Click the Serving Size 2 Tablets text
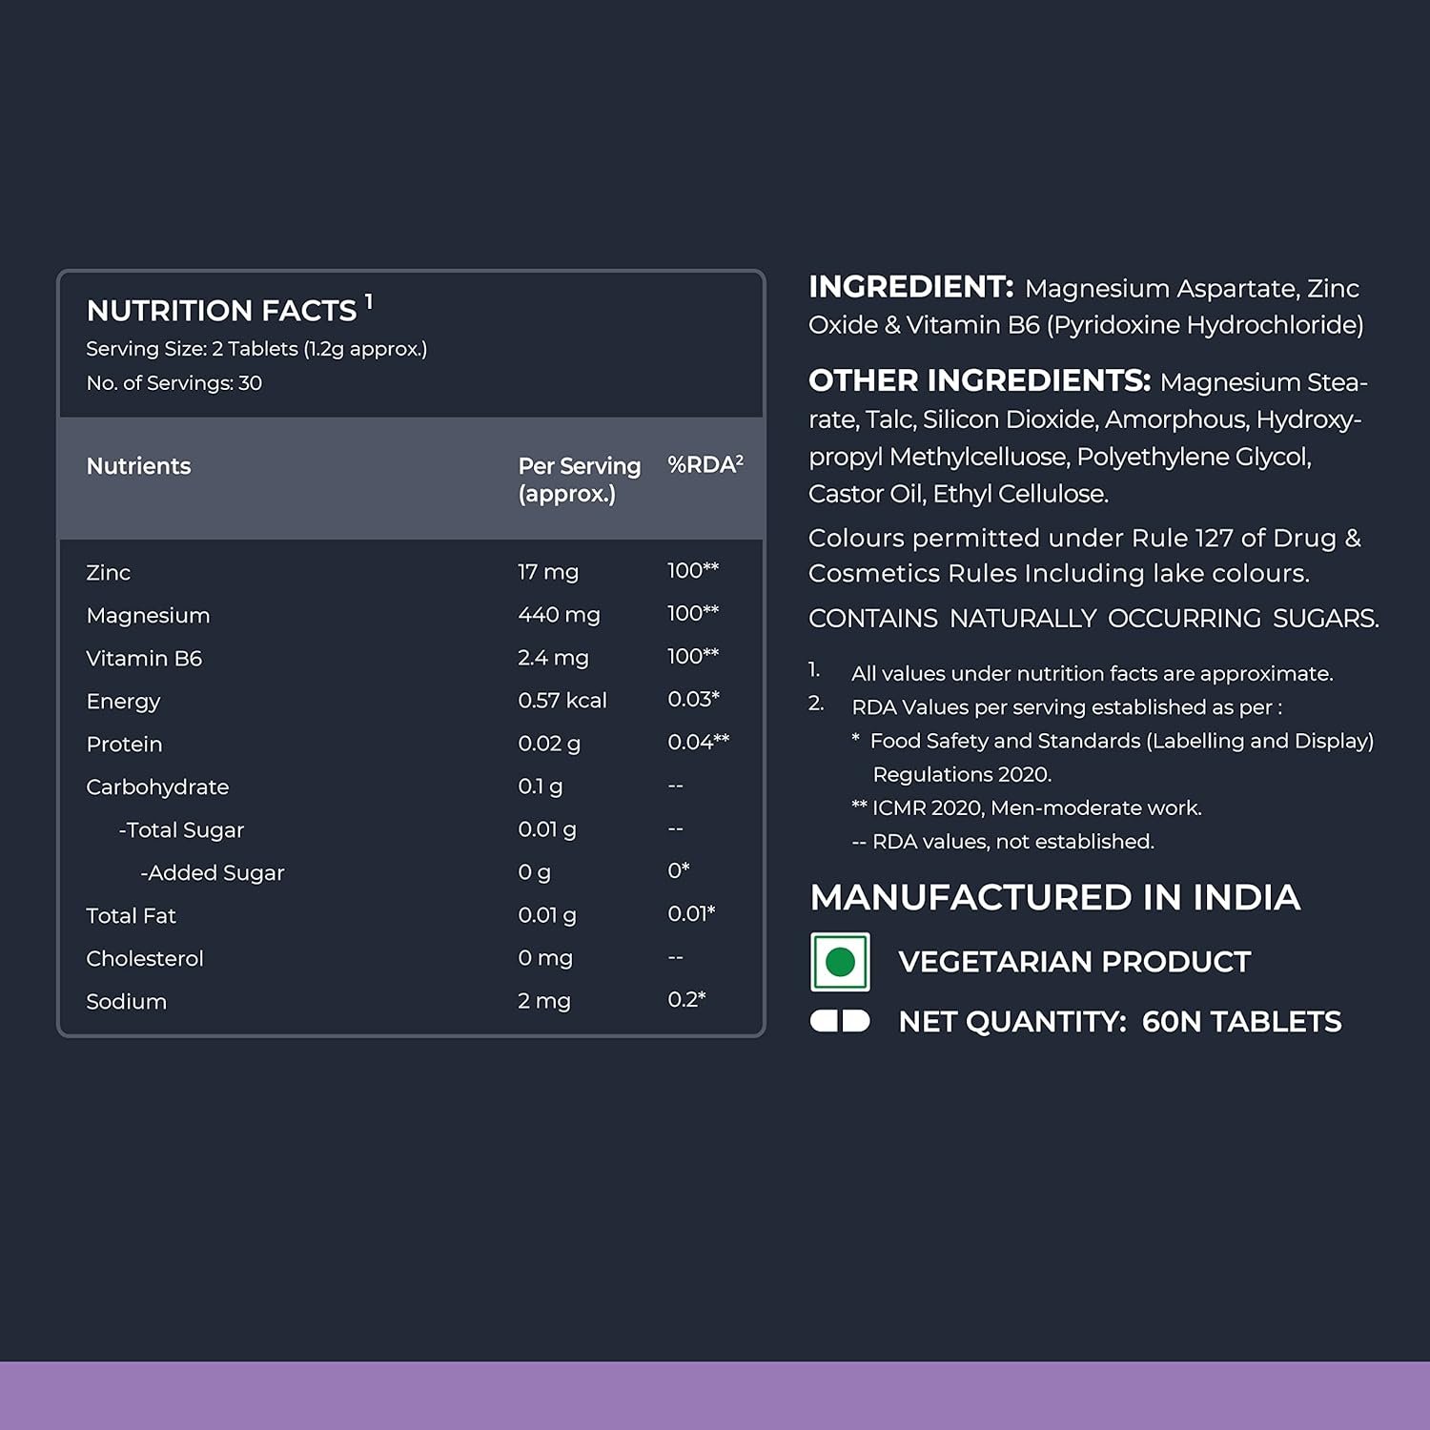Image resolution: width=1430 pixels, height=1430 pixels. coord(256,349)
